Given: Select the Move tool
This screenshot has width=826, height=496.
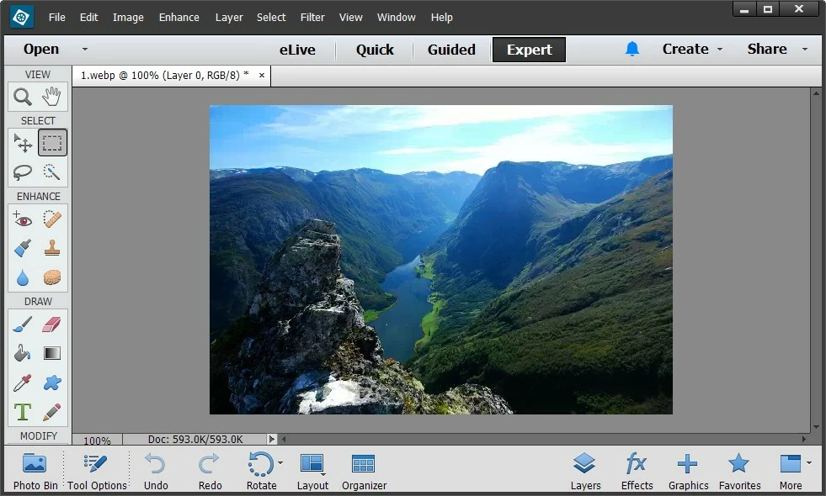Looking at the screenshot, I should point(23,143).
